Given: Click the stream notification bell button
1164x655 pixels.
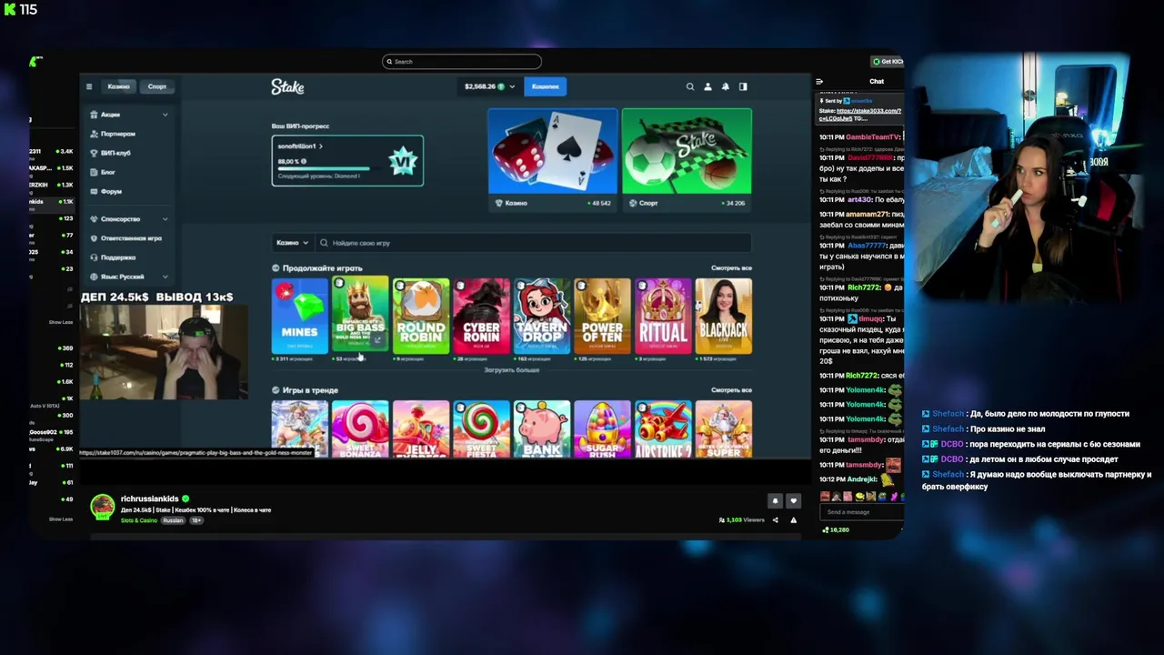Looking at the screenshot, I should click(775, 500).
